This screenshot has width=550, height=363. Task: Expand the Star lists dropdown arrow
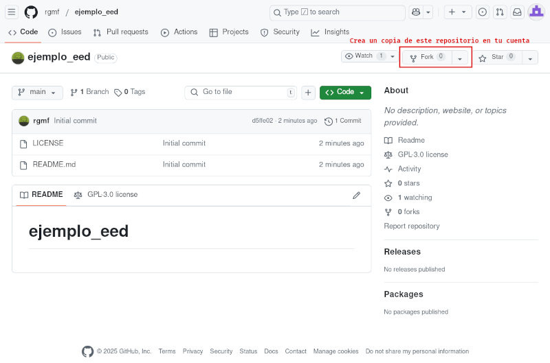[x=530, y=58]
